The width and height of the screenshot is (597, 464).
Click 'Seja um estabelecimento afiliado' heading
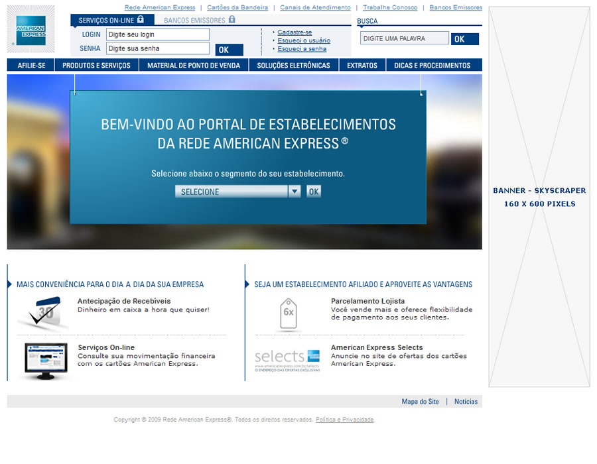364,284
